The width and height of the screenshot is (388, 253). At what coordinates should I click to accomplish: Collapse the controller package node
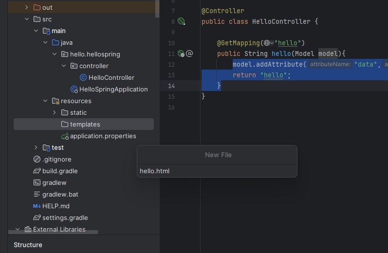click(x=64, y=66)
